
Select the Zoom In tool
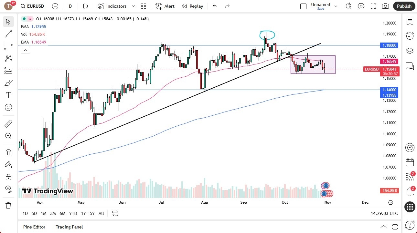coord(8,136)
